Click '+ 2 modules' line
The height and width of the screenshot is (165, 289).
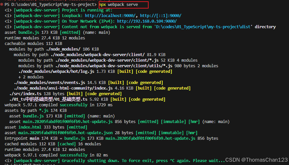point(31,77)
